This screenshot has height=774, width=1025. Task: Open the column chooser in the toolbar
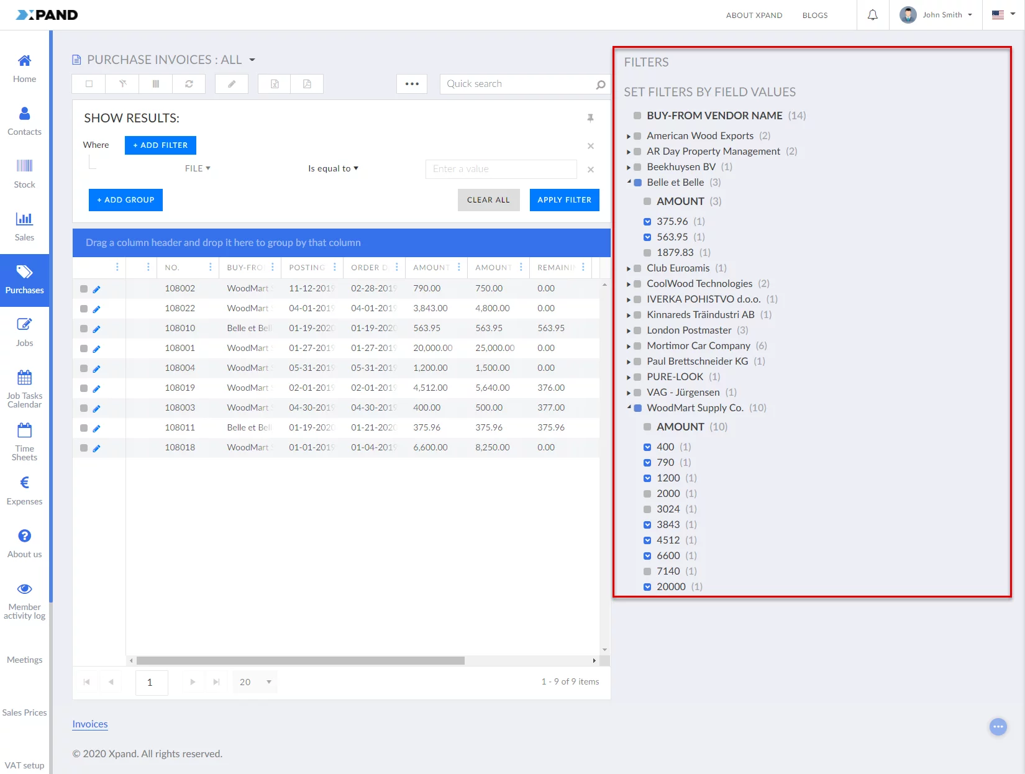(156, 84)
